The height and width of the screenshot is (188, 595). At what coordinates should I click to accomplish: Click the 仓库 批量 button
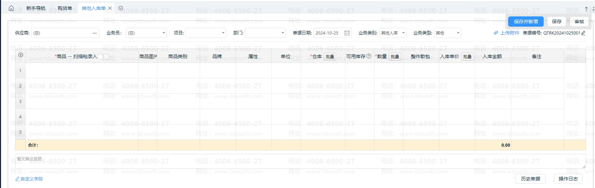pyautogui.click(x=330, y=57)
